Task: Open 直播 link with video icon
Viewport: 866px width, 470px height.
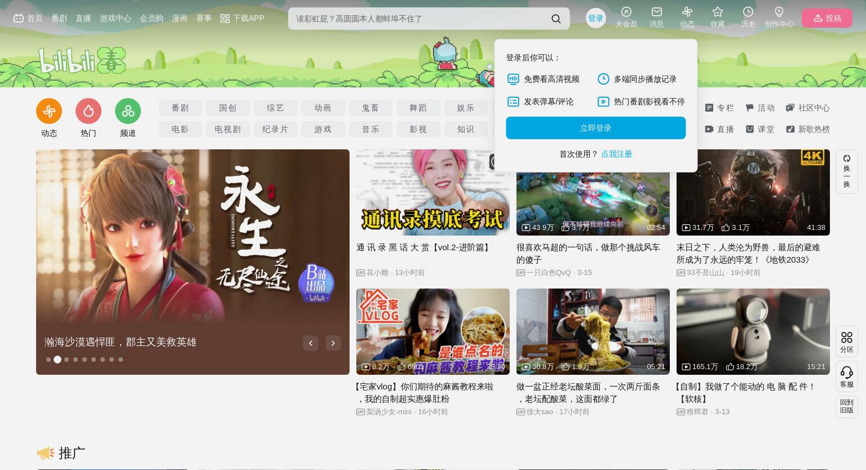Action: click(719, 129)
